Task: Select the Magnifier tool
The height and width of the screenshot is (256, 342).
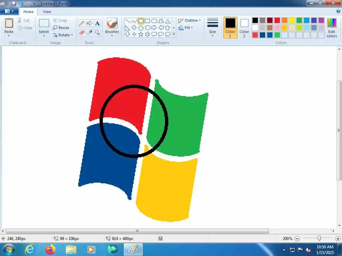Action: pos(97,33)
